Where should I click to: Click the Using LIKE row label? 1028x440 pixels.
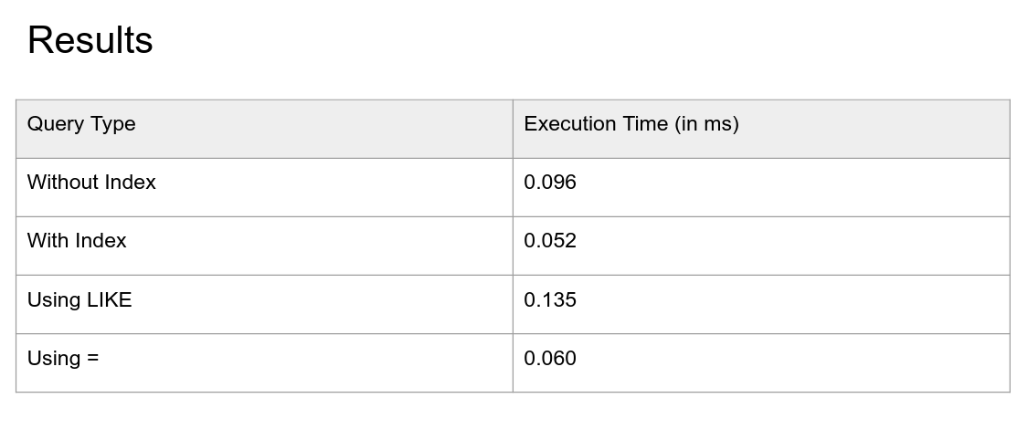(79, 300)
